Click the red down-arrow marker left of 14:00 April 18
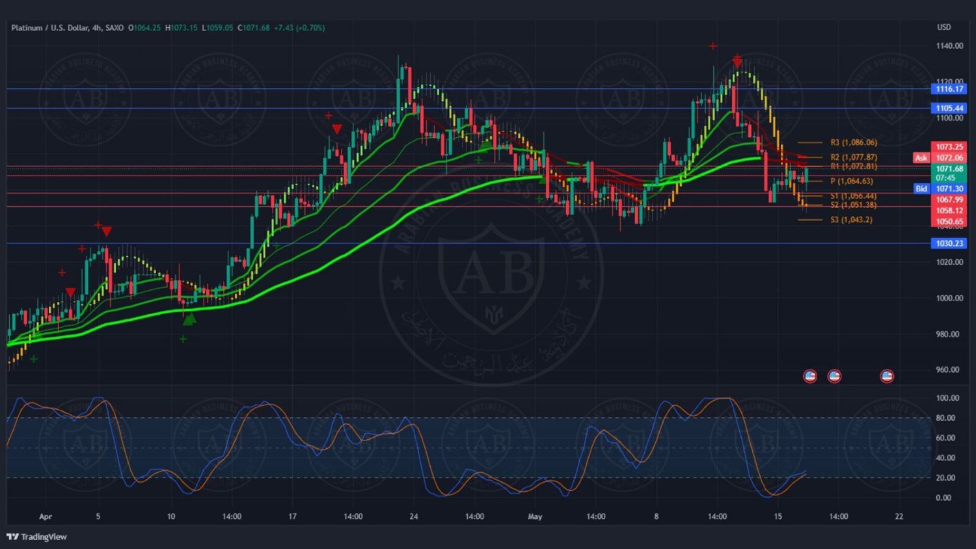The width and height of the screenshot is (976, 549). tap(336, 129)
